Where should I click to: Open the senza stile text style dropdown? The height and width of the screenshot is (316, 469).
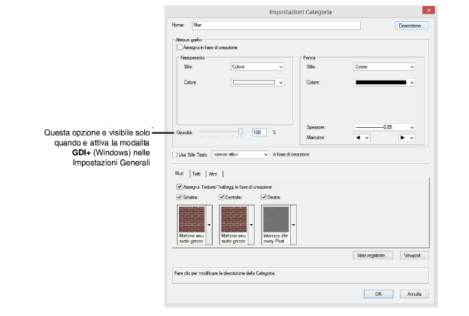[241, 154]
